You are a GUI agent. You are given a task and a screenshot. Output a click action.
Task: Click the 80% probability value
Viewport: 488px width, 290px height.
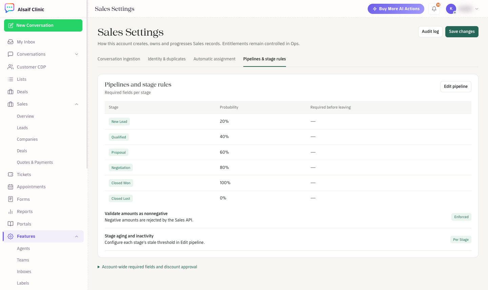(224, 168)
